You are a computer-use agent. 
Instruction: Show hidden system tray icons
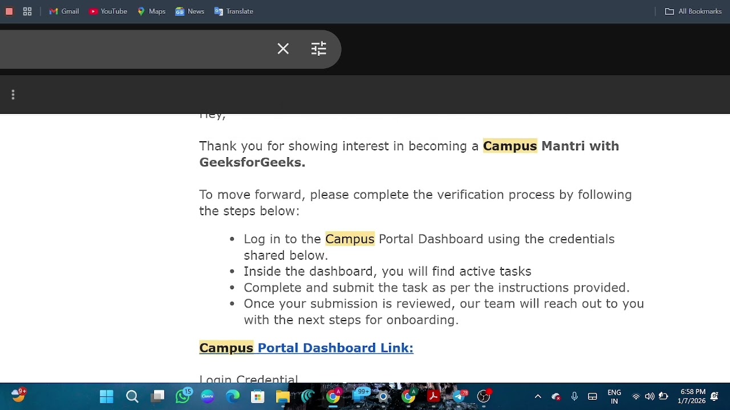pos(538,396)
